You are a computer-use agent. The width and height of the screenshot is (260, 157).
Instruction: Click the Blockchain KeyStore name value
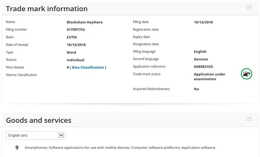(85, 22)
